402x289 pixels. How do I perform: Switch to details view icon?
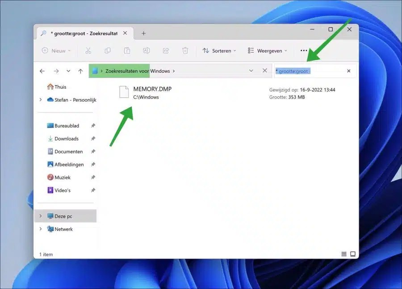pyautogui.click(x=344, y=254)
